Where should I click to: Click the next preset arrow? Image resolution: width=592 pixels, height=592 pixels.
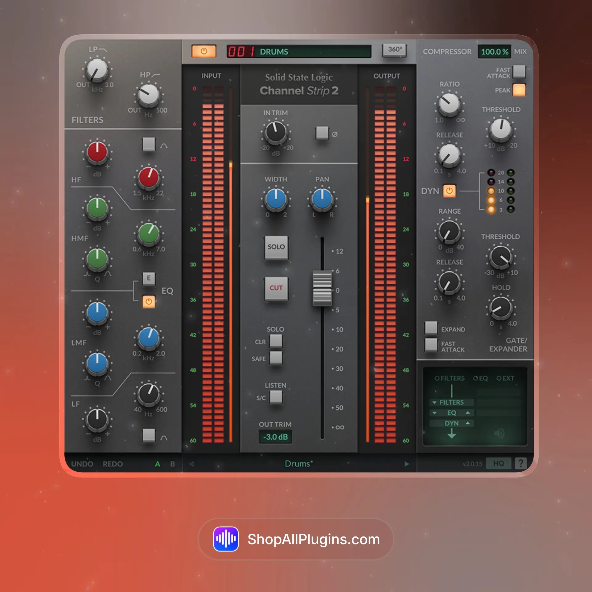[x=406, y=464]
